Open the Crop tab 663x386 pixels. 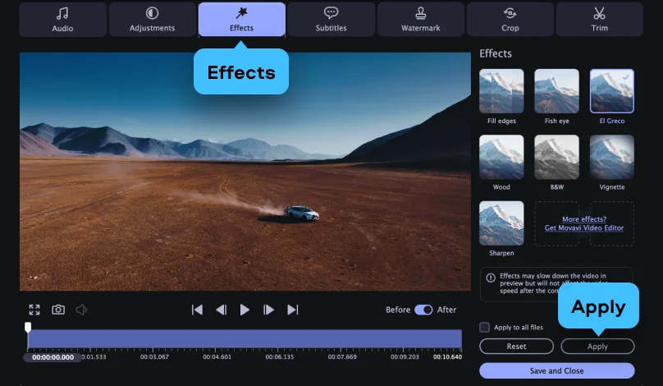[510, 20]
